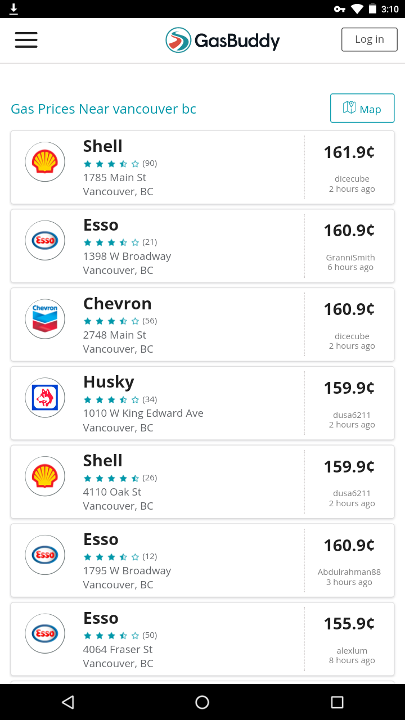Tap the GasBuddy logo
This screenshot has height=720, width=405.
click(x=223, y=40)
